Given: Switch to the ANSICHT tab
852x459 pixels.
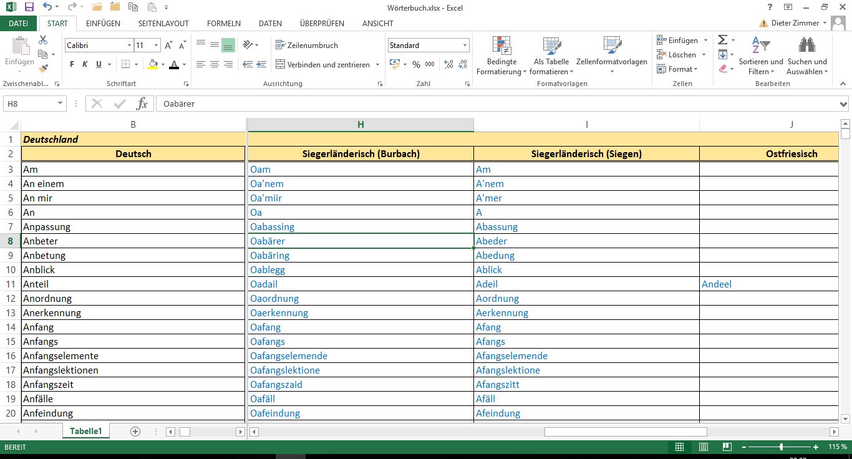Looking at the screenshot, I should coord(378,23).
